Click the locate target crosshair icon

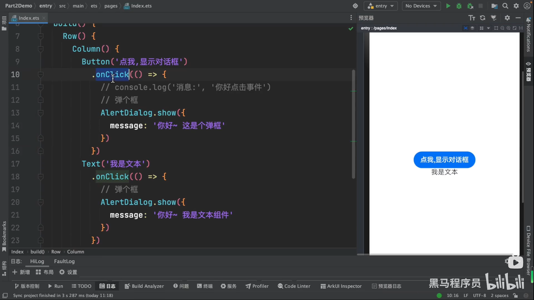(355, 6)
